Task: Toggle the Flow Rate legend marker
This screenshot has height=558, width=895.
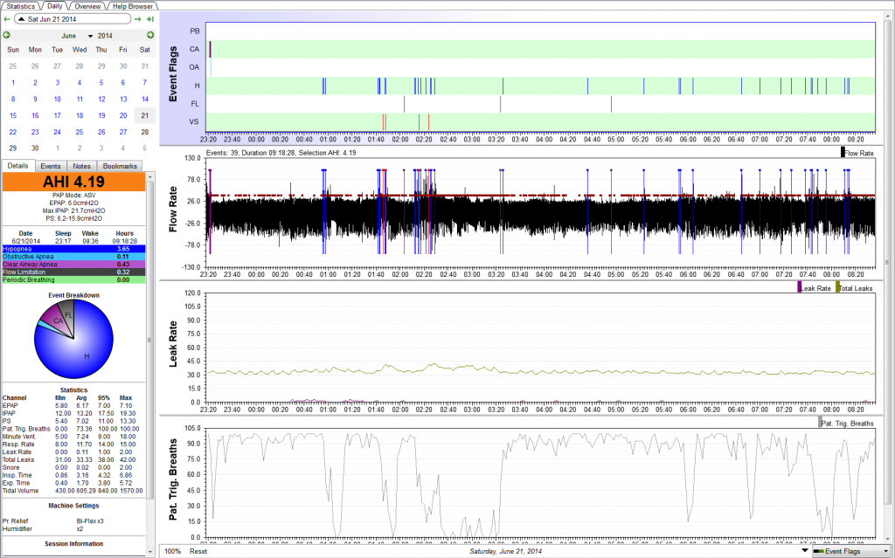Action: [x=843, y=152]
